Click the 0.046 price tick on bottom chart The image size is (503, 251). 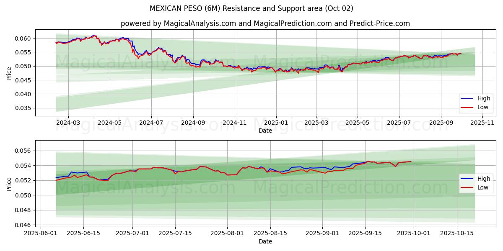coord(23,225)
